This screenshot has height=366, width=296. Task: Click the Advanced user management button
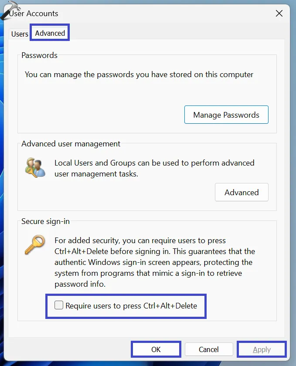click(x=242, y=192)
